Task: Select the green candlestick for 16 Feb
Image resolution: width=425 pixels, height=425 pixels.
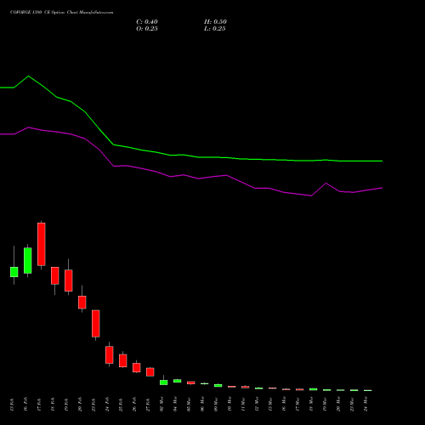Action: [28, 260]
